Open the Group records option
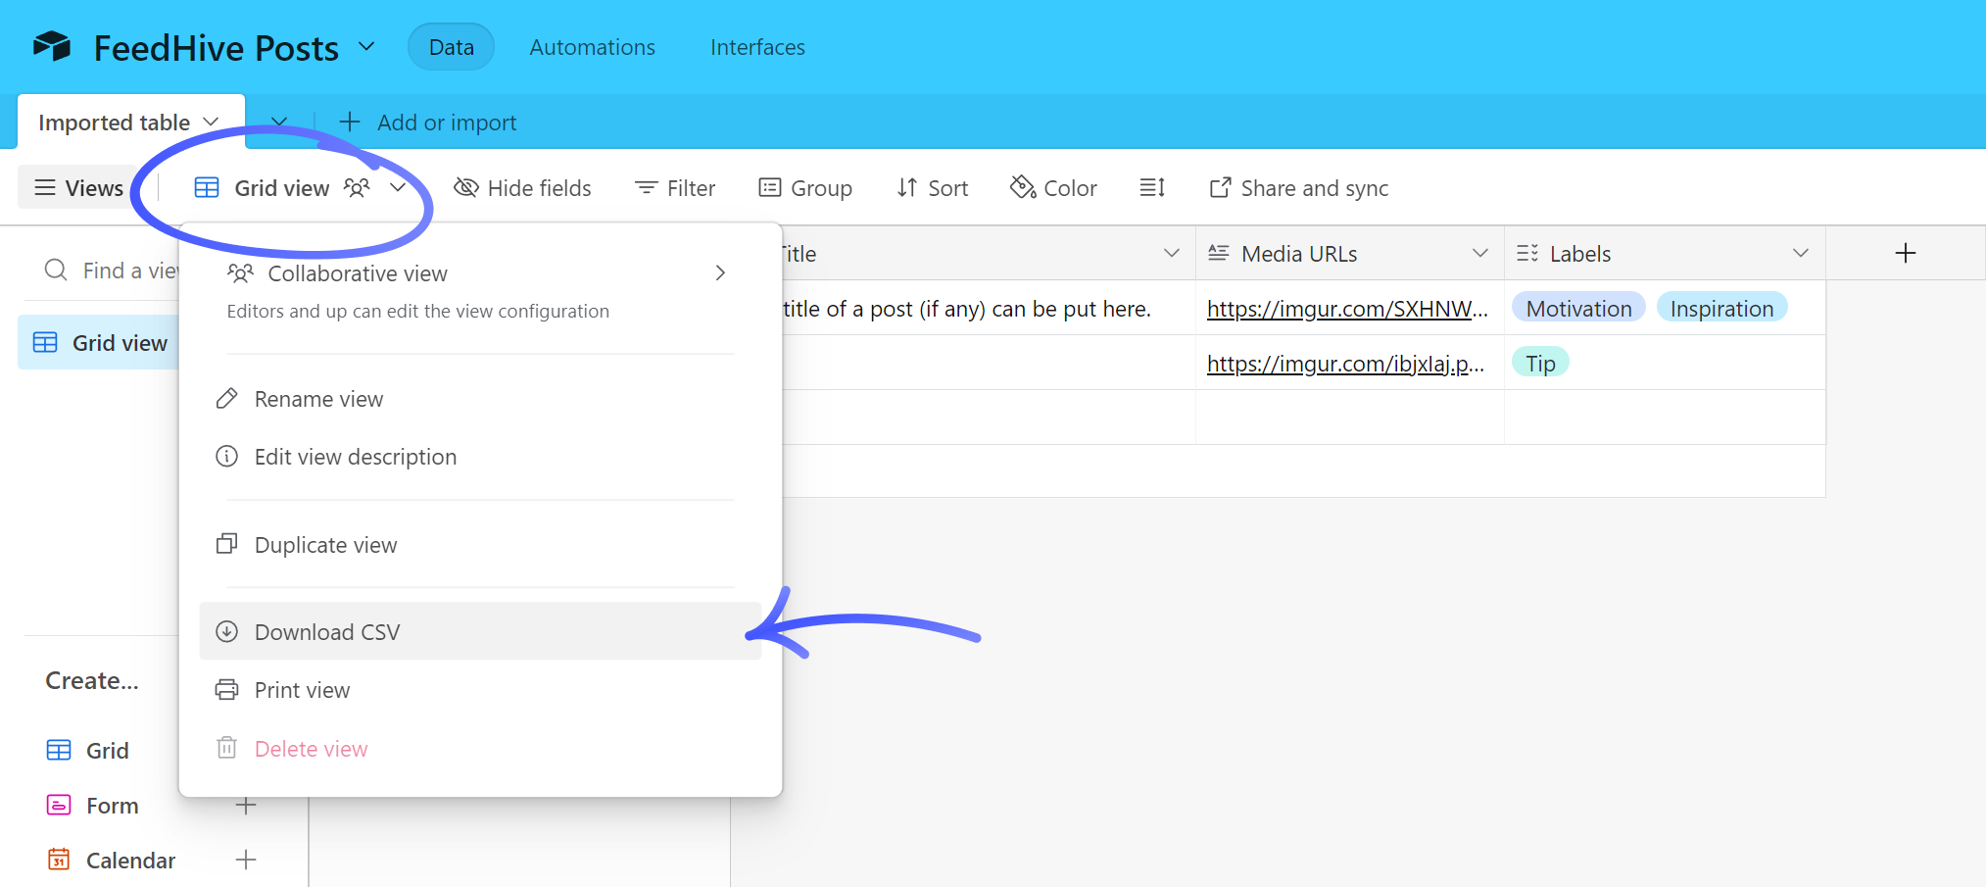The image size is (1986, 887). (x=805, y=187)
